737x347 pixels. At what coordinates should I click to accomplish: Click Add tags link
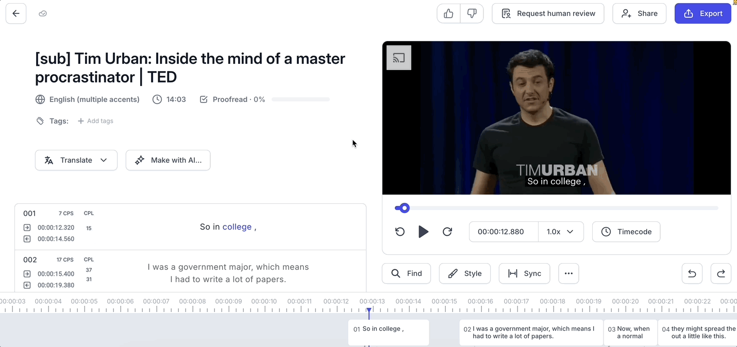95,121
